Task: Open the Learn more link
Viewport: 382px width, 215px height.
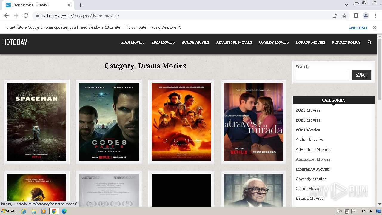Action: 358,27
